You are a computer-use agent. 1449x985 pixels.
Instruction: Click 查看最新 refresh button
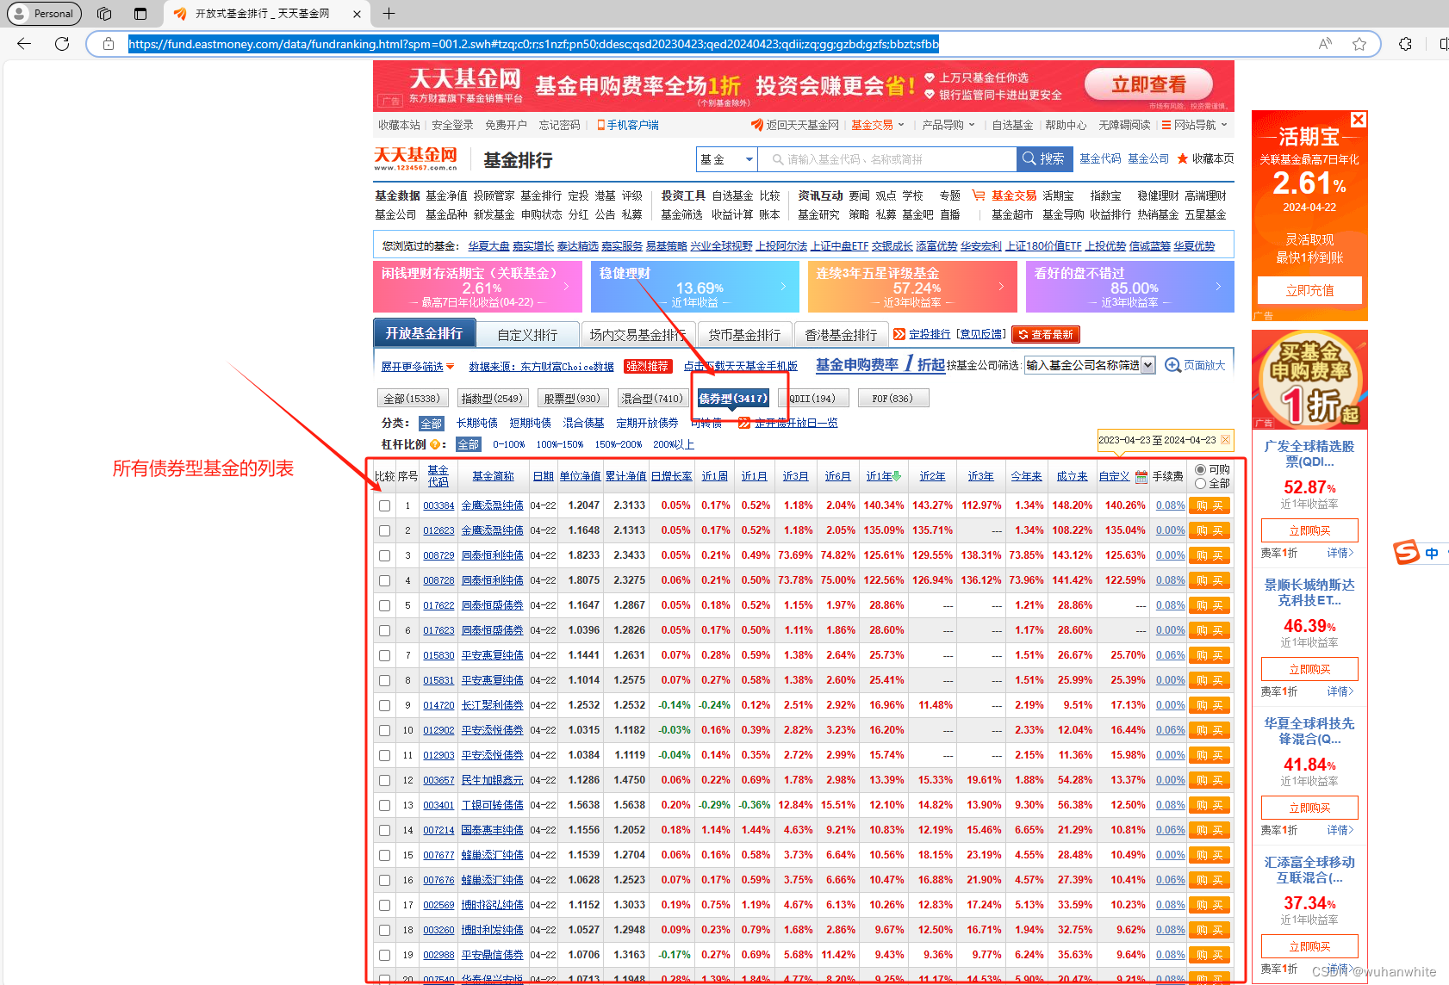(1046, 334)
